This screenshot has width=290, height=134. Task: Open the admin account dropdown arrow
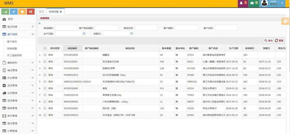[282, 3]
